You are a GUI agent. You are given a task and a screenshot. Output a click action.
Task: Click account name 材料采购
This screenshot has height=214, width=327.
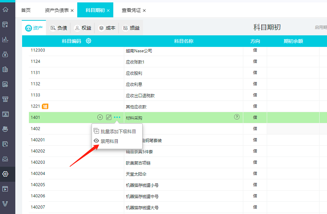134,118
